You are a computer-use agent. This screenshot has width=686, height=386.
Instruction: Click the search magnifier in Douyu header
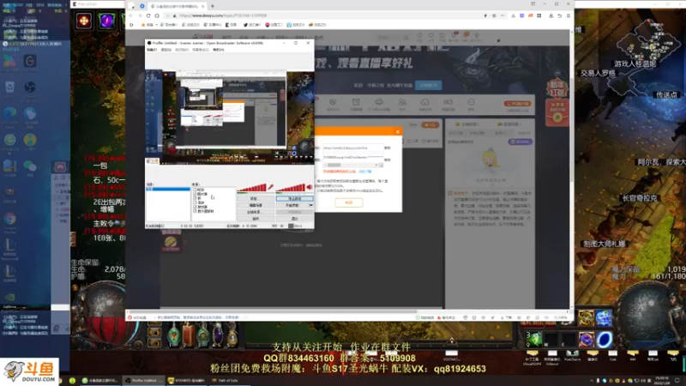click(406, 38)
